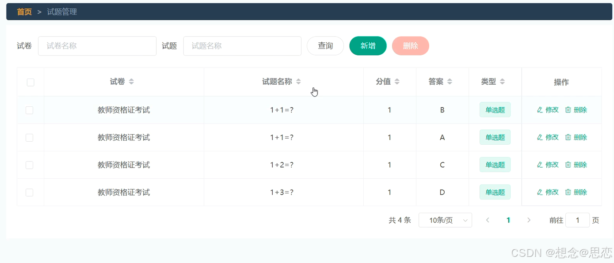Click the green 新增 button
Screen dimensions: 614x263
368,46
